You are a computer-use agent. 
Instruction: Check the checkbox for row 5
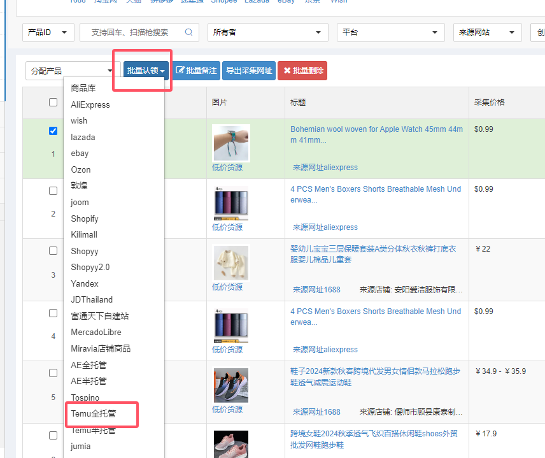[53, 373]
